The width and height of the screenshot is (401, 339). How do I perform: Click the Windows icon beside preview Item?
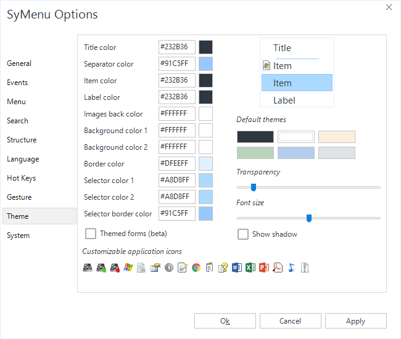click(x=267, y=66)
